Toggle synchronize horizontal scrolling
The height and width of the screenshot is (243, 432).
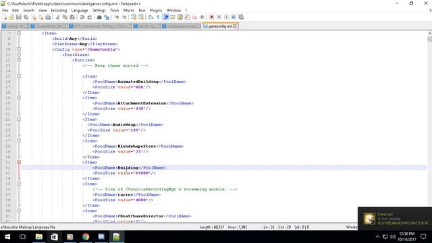141,17
